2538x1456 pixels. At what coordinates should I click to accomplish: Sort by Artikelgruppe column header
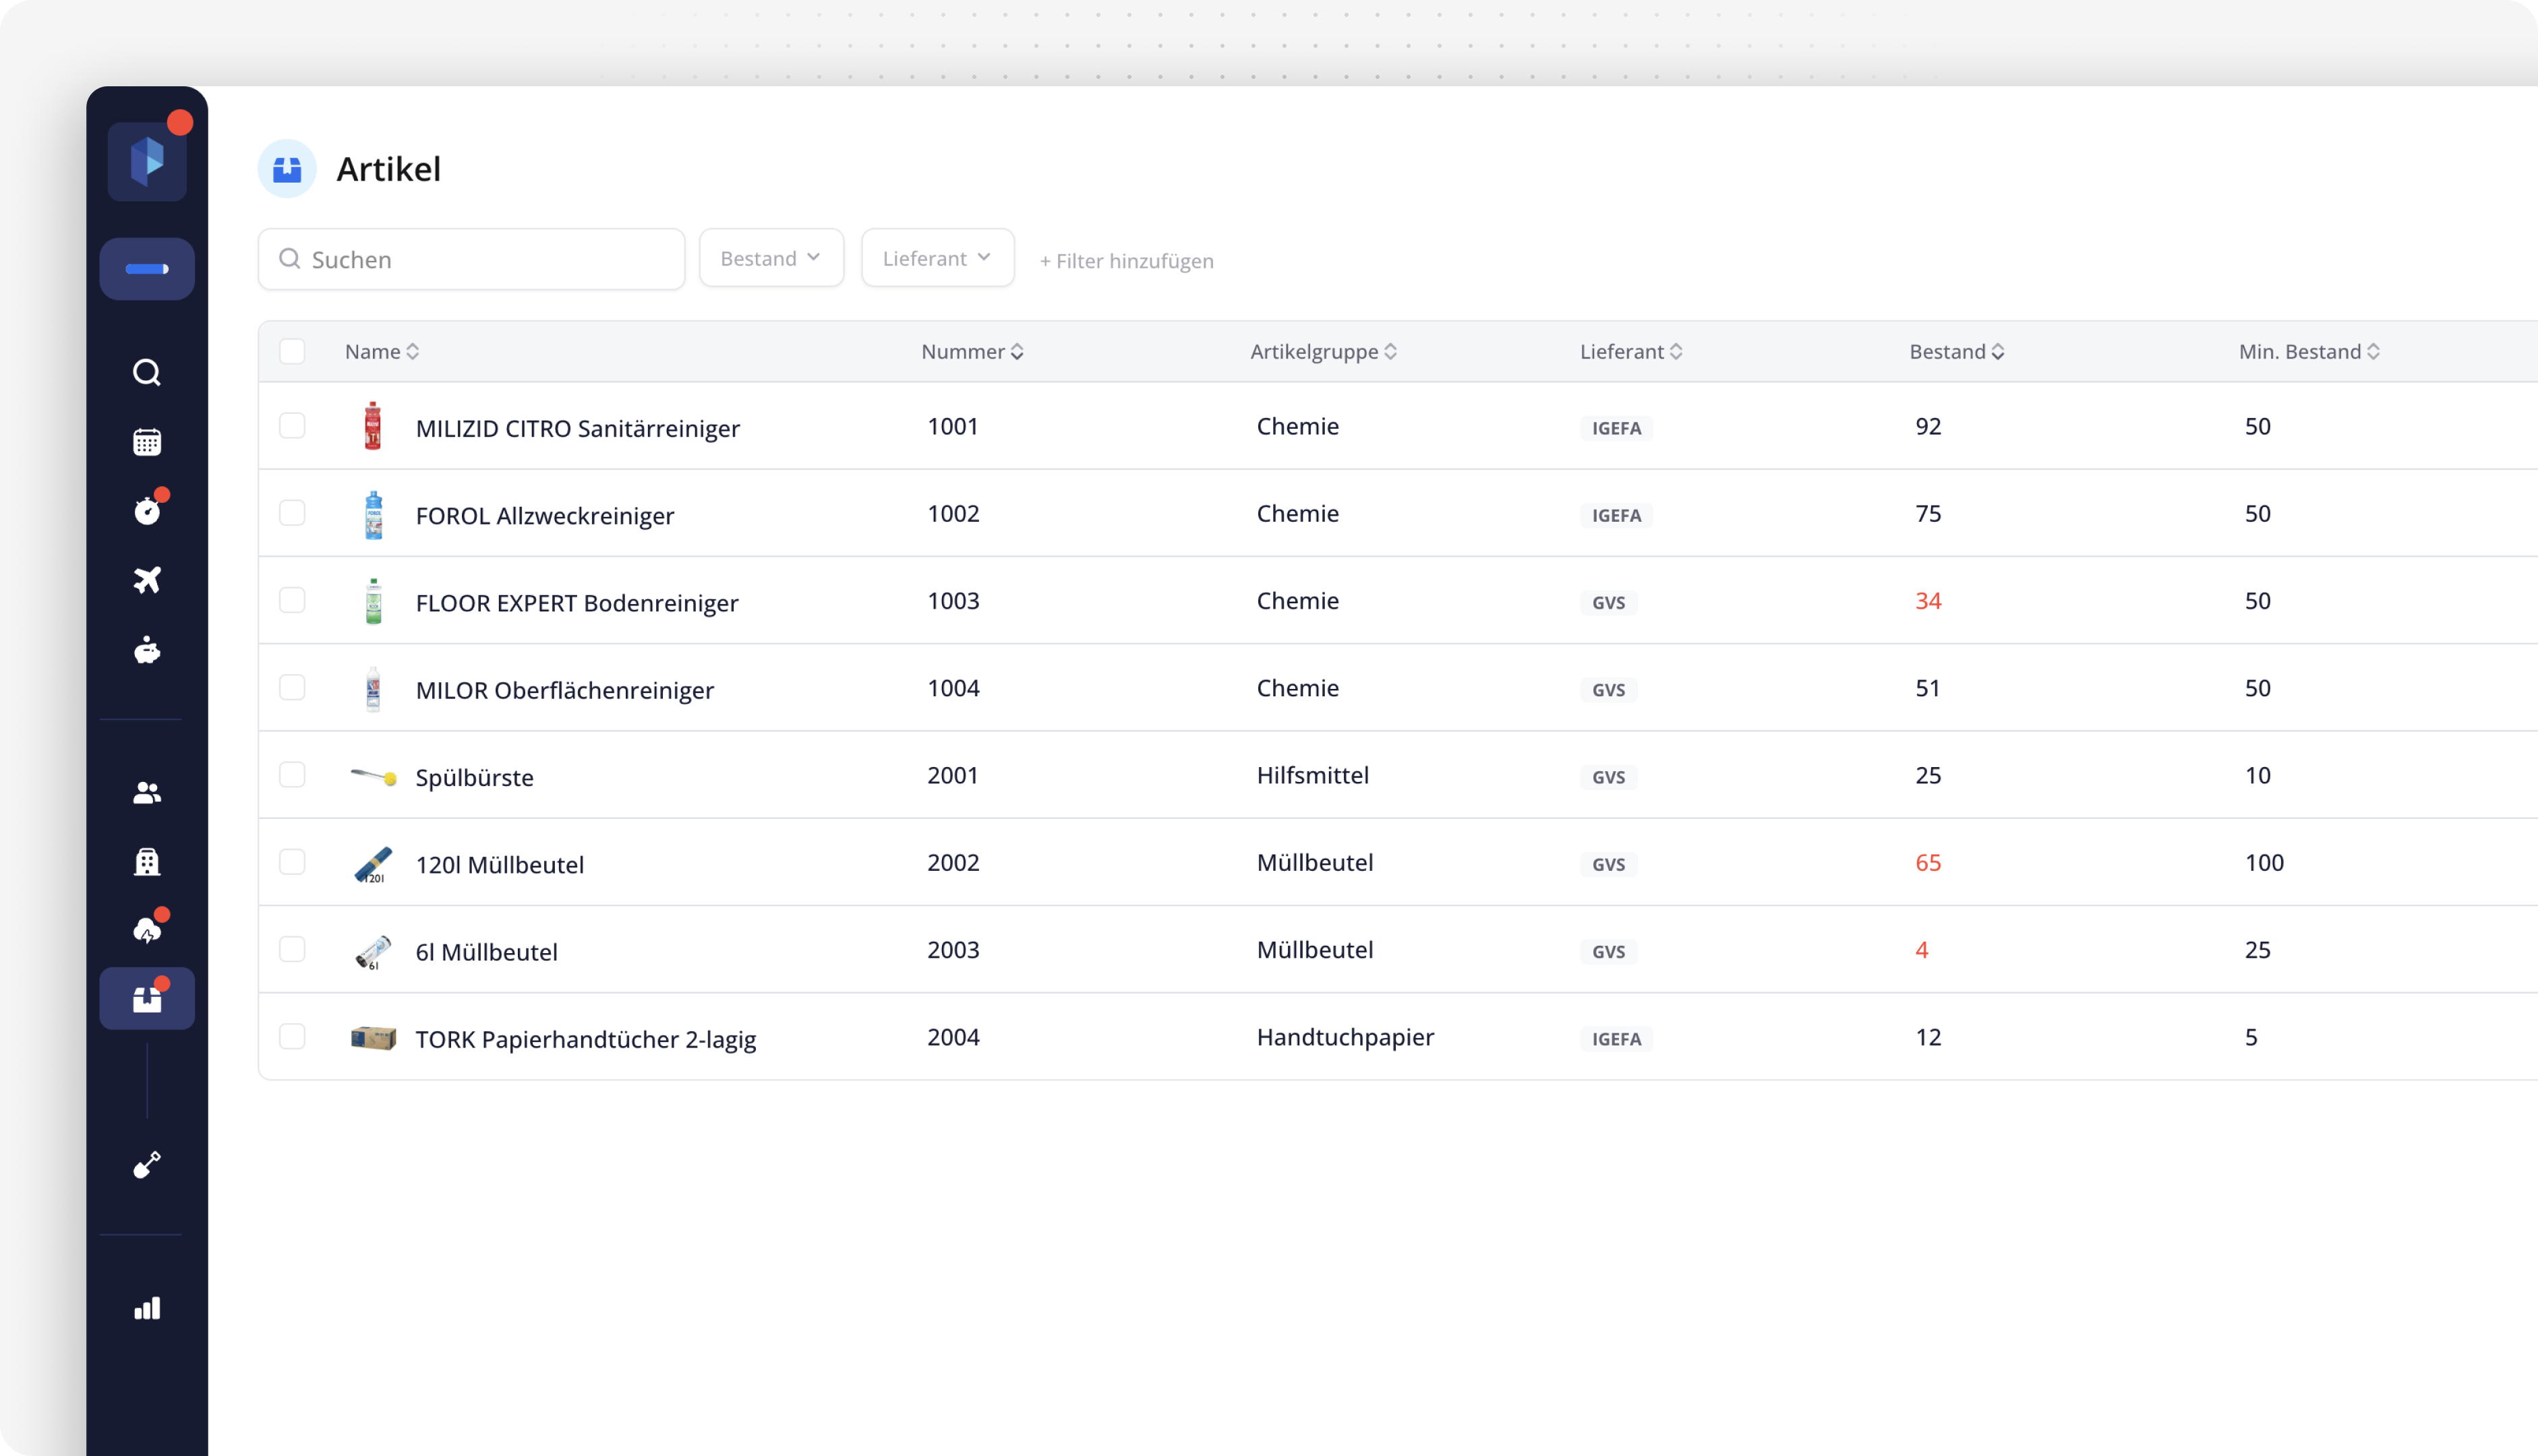point(1323,352)
